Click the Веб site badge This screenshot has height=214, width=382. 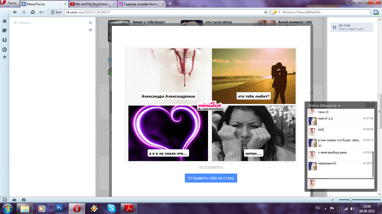[x=56, y=12]
